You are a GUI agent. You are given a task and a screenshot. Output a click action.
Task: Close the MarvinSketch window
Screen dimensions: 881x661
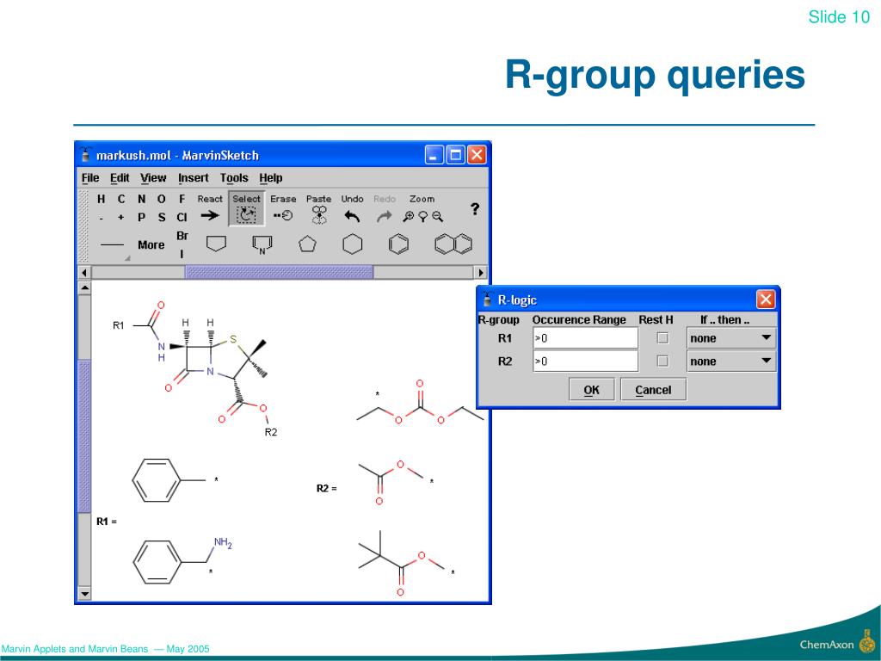[477, 155]
